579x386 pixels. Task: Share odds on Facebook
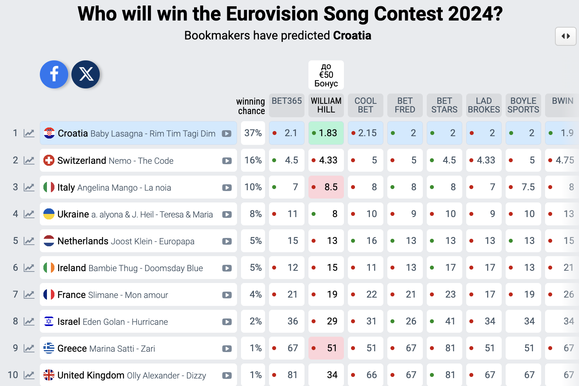coord(54,74)
